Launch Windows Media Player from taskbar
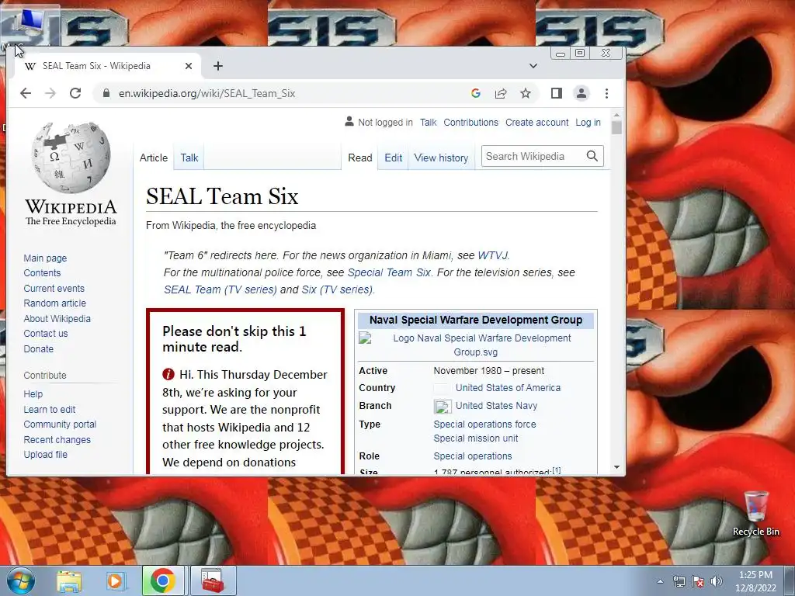The width and height of the screenshot is (795, 596). (x=116, y=580)
